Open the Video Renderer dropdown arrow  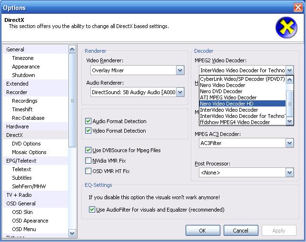pos(180,70)
